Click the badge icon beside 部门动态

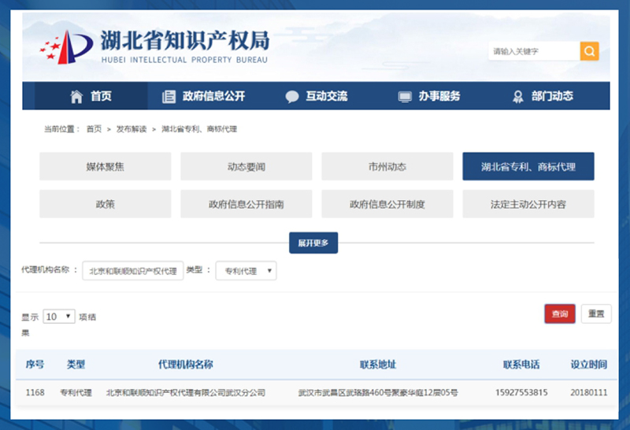click(518, 97)
